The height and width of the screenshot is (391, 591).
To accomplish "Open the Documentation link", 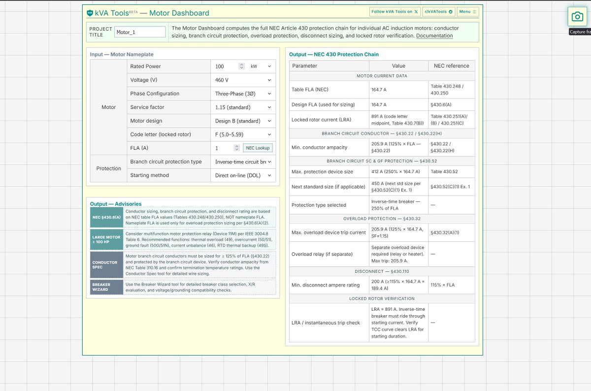I will (434, 36).
